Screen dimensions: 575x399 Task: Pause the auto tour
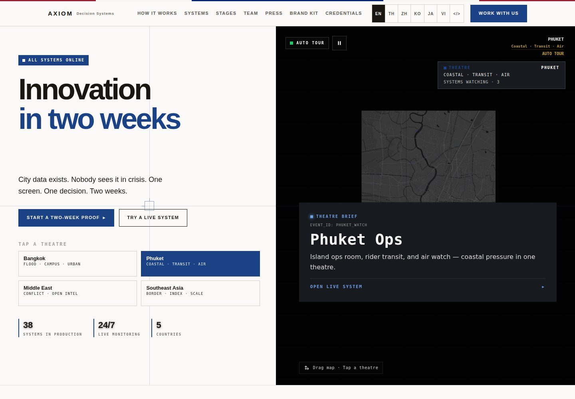pyautogui.click(x=339, y=43)
